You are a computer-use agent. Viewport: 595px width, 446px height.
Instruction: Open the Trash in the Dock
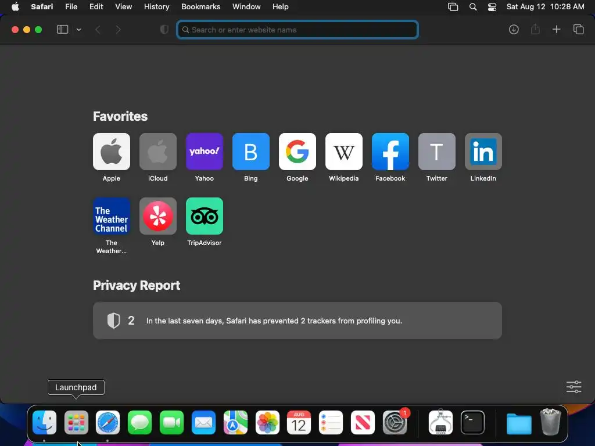click(551, 422)
